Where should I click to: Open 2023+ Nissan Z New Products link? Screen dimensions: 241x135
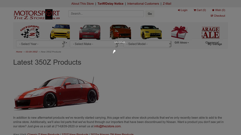[x=112, y=134]
